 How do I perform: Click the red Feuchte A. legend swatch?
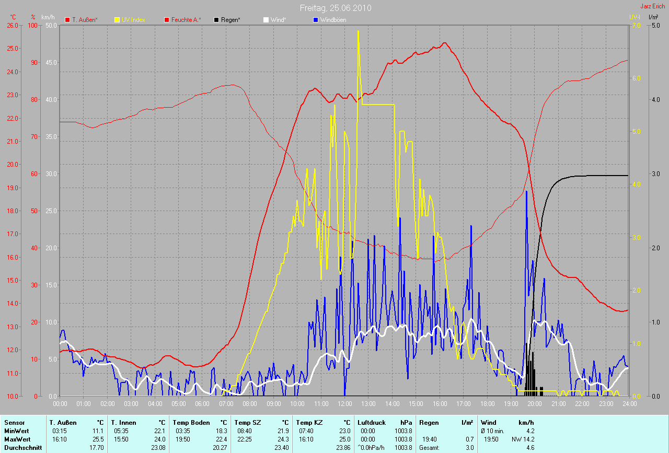coord(167,20)
